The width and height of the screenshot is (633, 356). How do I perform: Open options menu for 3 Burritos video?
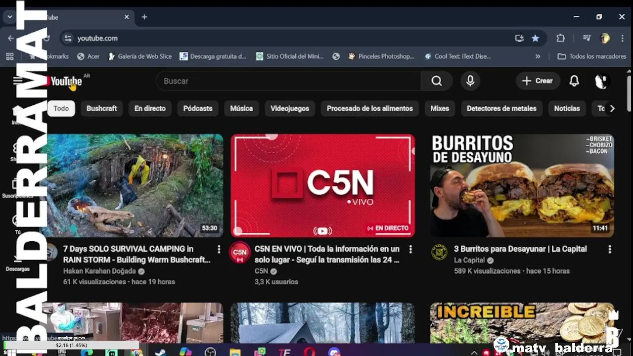tap(609, 249)
